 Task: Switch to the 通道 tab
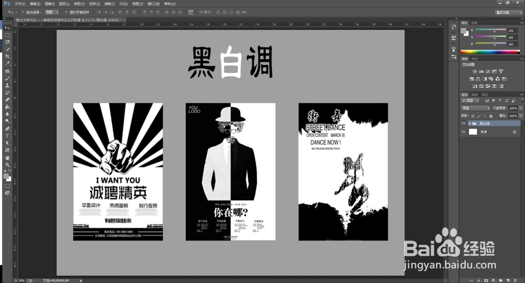475,95
